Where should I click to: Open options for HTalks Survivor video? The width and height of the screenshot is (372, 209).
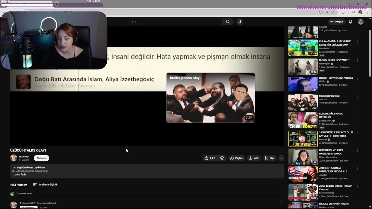click(357, 78)
